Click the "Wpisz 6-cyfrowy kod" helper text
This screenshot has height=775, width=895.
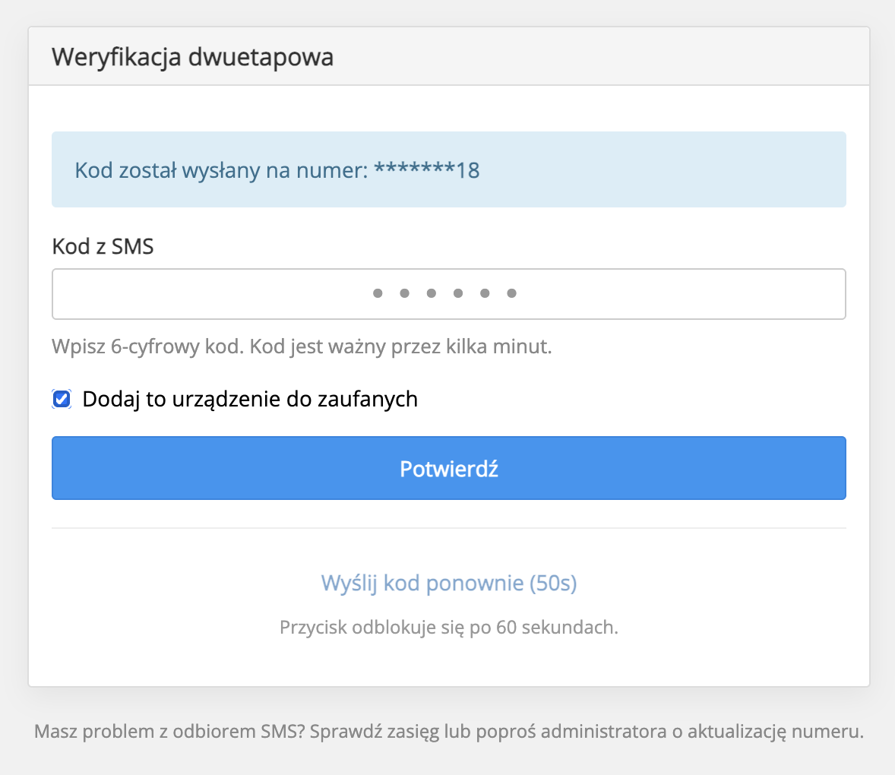[148, 346]
